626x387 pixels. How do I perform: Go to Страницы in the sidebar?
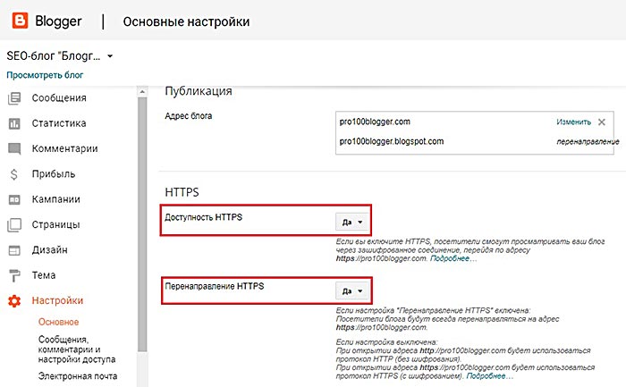tap(55, 224)
